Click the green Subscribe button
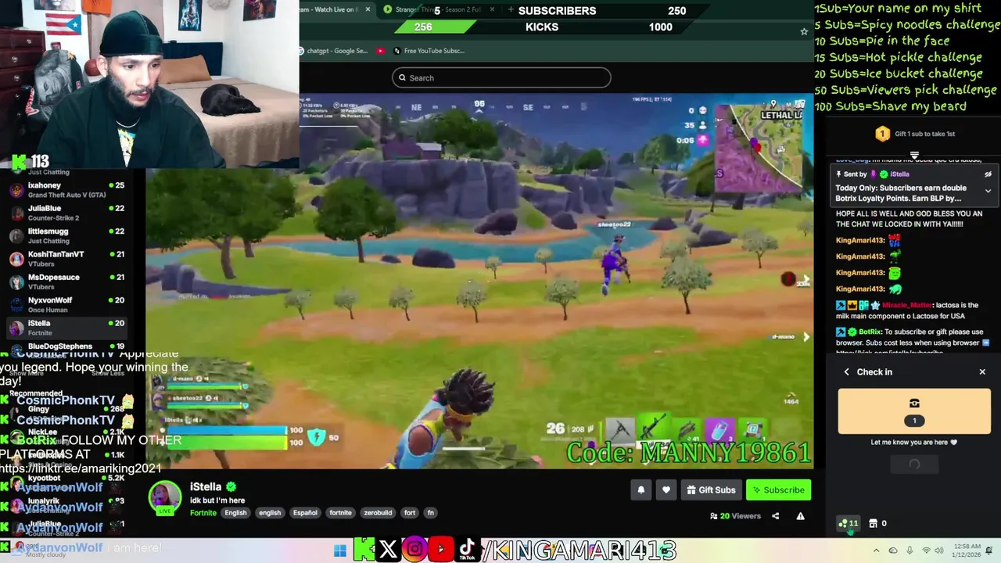 [778, 490]
